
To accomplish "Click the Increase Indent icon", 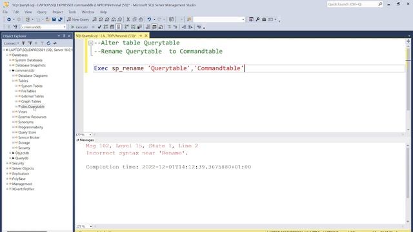I will point(190,27).
